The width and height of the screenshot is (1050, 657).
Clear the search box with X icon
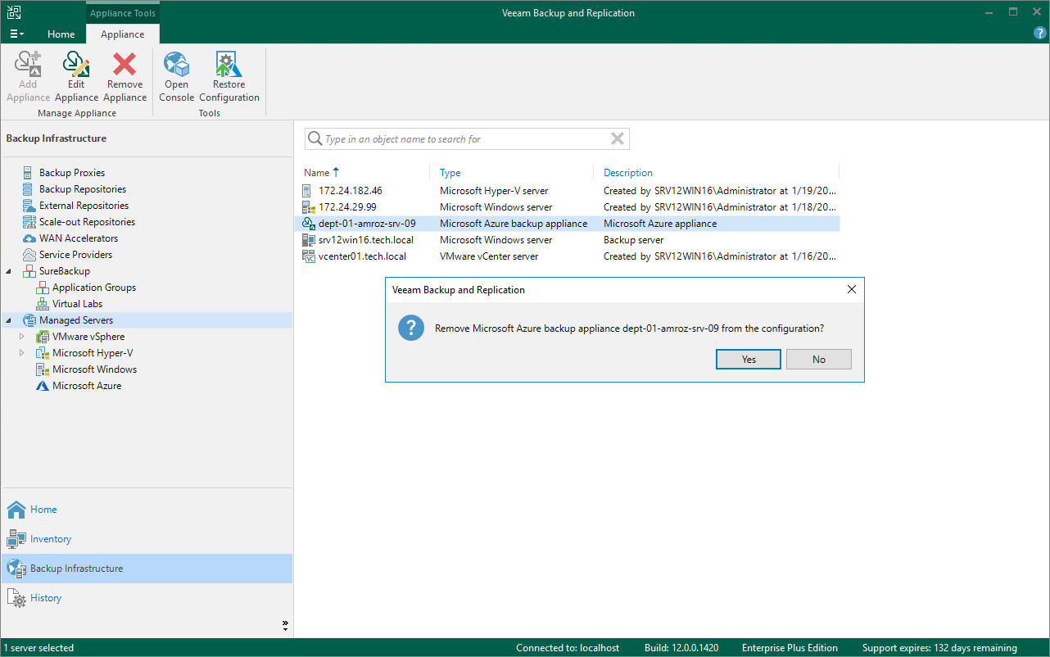point(618,139)
